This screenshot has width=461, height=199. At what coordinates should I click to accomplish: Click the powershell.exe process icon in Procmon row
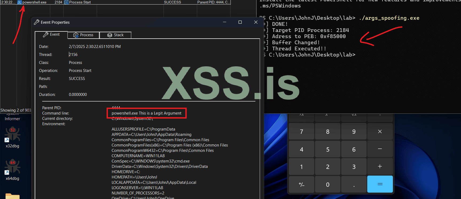[x=19, y=2]
